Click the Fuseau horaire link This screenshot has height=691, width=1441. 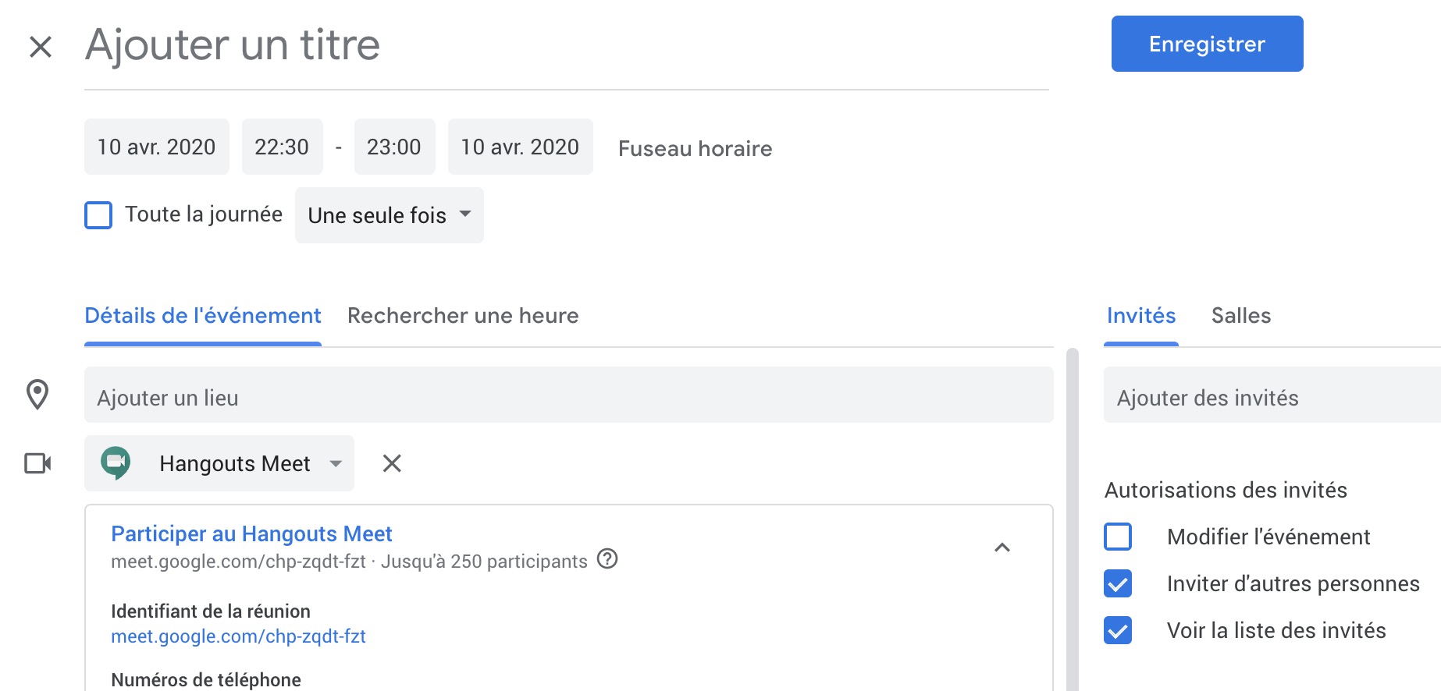point(695,148)
